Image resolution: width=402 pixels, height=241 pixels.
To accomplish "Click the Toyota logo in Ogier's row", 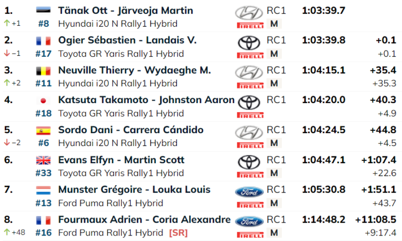I will (248, 42).
